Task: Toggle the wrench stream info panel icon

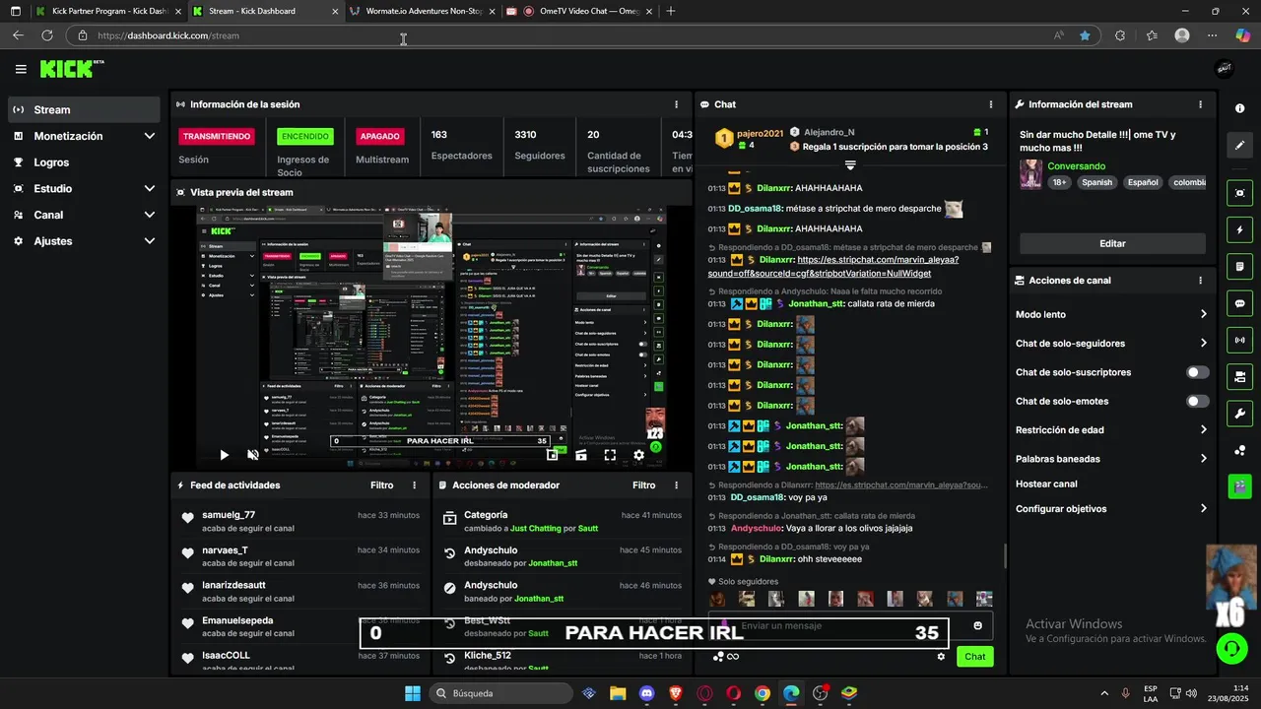Action: click(x=1239, y=414)
